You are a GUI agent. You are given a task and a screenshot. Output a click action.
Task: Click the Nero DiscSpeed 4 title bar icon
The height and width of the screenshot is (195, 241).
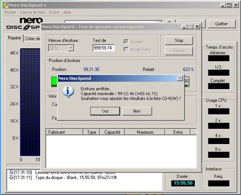point(6,5)
